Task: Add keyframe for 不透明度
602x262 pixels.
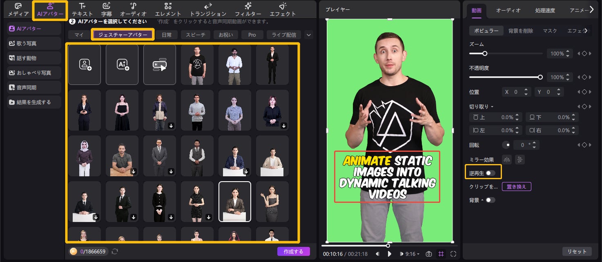Action: pyautogui.click(x=584, y=77)
